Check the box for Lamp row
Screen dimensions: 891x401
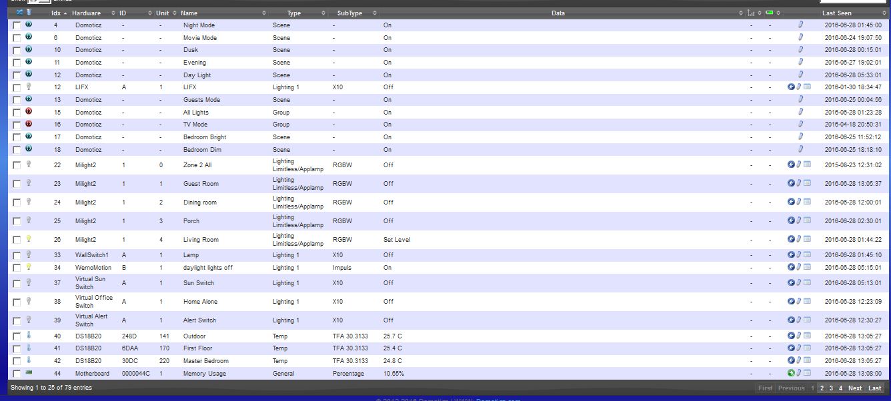(x=17, y=255)
